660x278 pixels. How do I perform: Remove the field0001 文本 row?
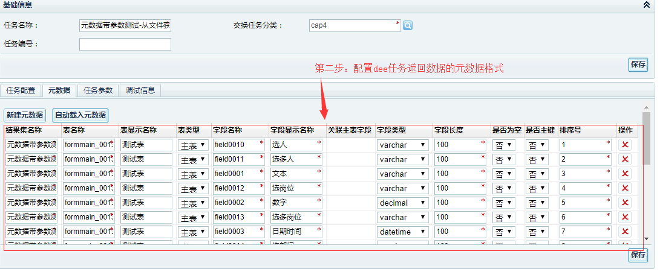point(625,174)
